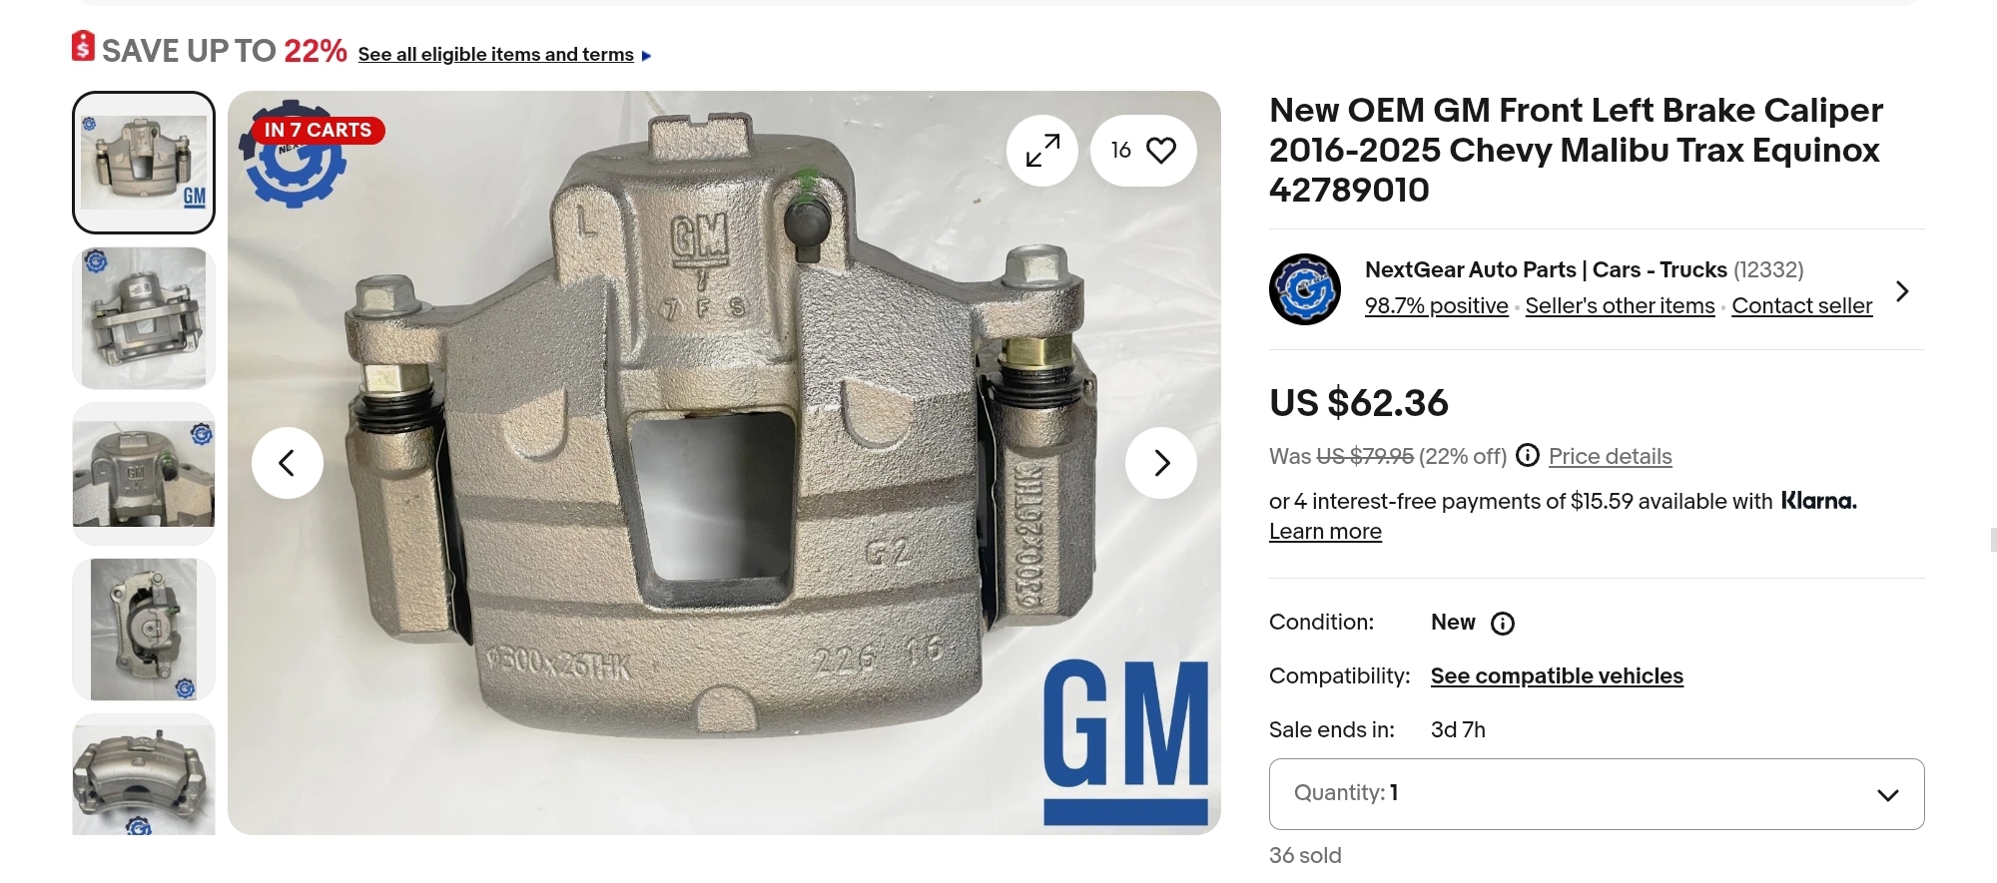Open the Quantity dropdown

pos(1596,794)
